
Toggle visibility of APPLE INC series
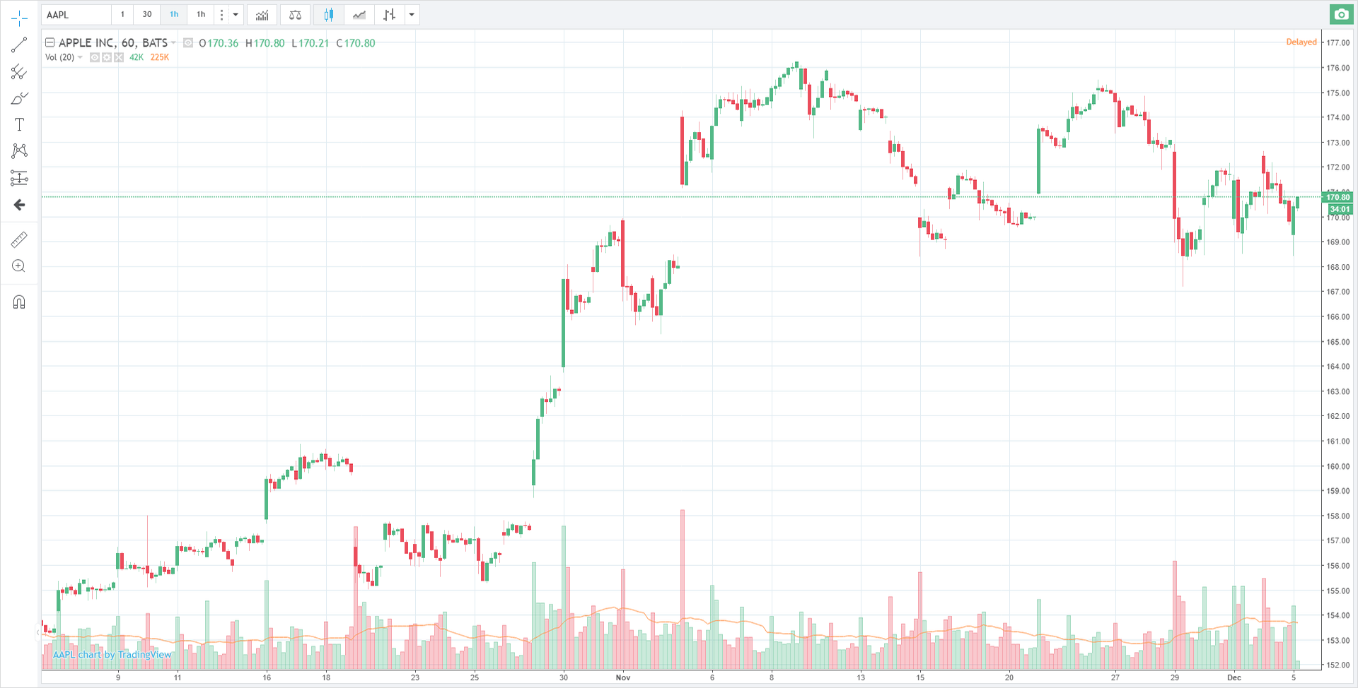pyautogui.click(x=188, y=43)
